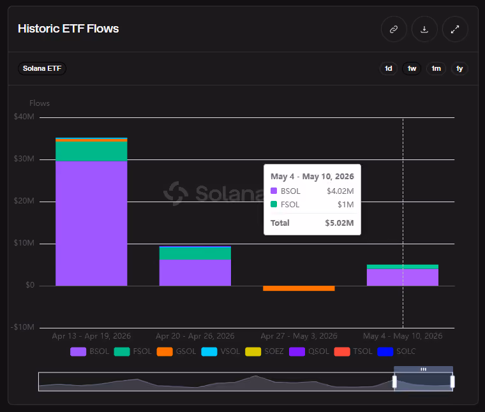
Task: Toggle FSOL series in legend
Action: click(x=133, y=351)
